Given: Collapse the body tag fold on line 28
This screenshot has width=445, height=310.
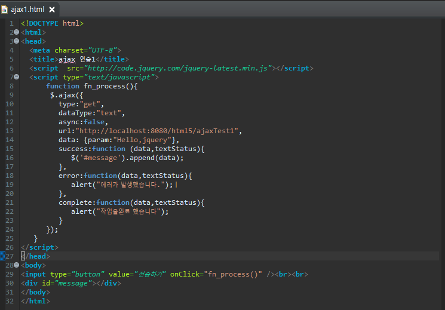Looking at the screenshot, I should click(x=17, y=265).
